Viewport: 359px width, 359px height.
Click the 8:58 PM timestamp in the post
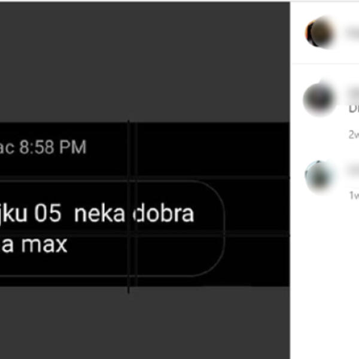(53, 147)
